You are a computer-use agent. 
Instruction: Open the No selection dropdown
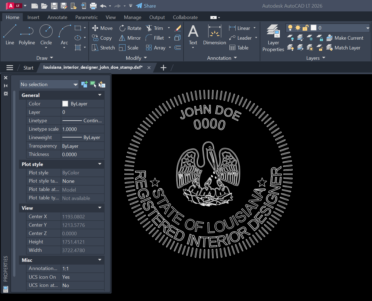[x=49, y=84]
